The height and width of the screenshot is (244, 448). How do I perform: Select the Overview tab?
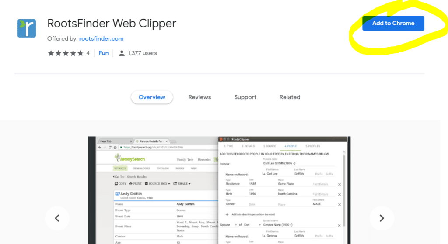click(x=152, y=97)
